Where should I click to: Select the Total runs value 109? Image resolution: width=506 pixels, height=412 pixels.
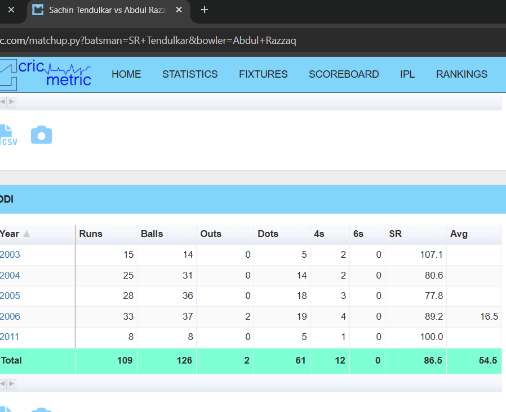(106, 361)
